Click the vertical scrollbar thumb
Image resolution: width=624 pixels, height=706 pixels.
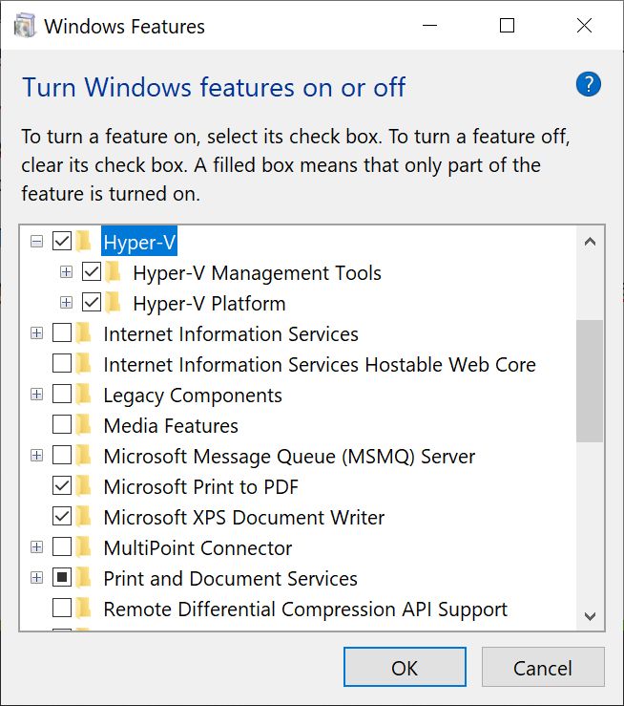coord(590,381)
